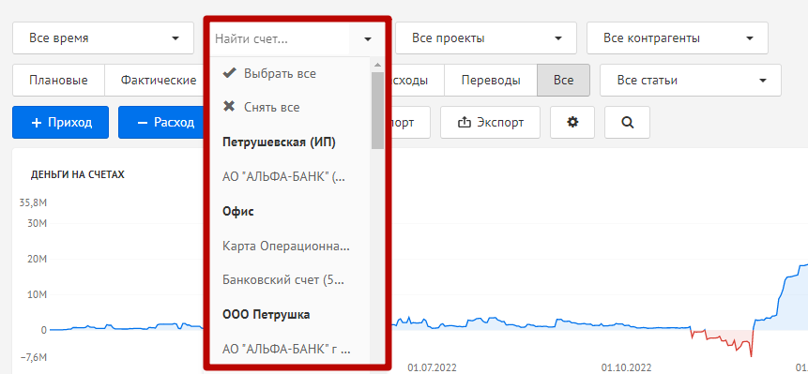This screenshot has width=808, height=374.
Task: Open the Все время period dropdown
Action: point(103,38)
